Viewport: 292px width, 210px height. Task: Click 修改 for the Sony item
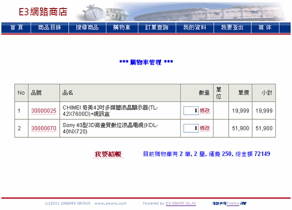pos(205,128)
